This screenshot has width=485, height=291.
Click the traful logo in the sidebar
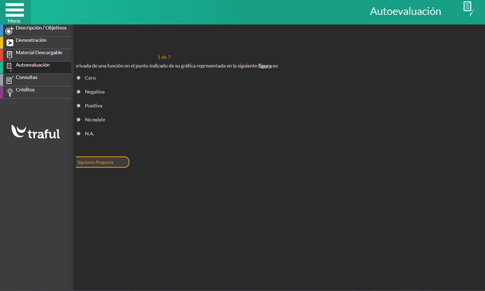point(36,132)
